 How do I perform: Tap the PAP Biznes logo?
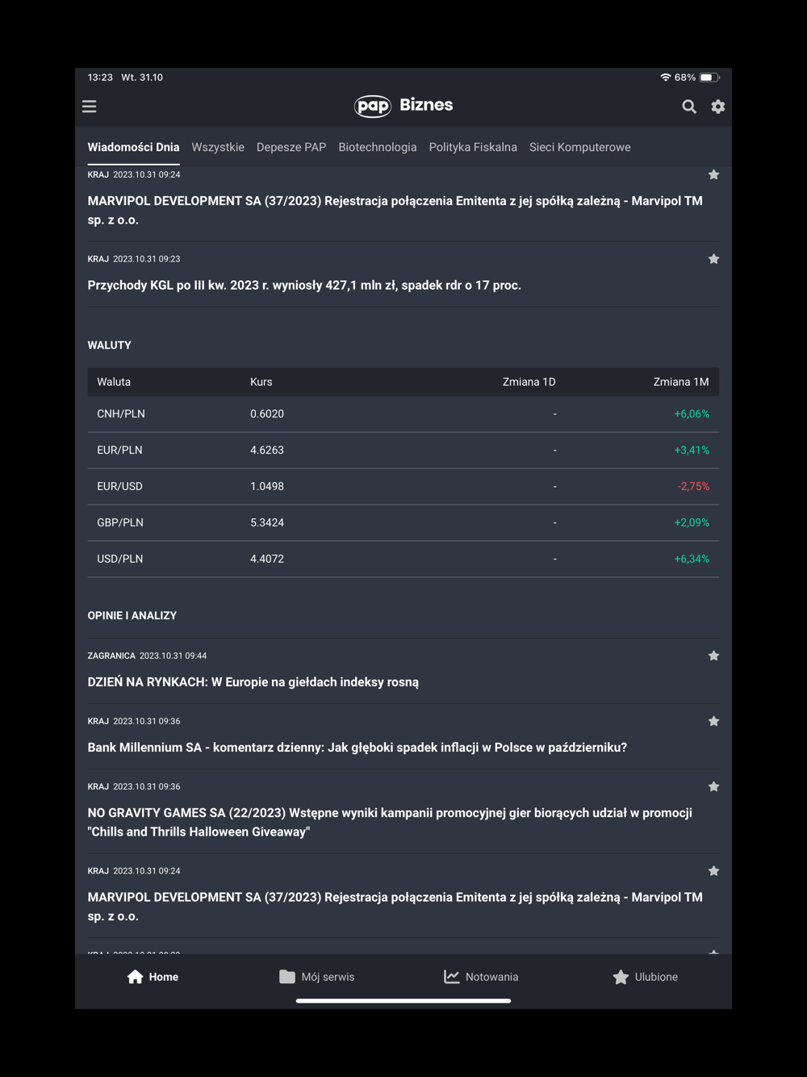(403, 106)
